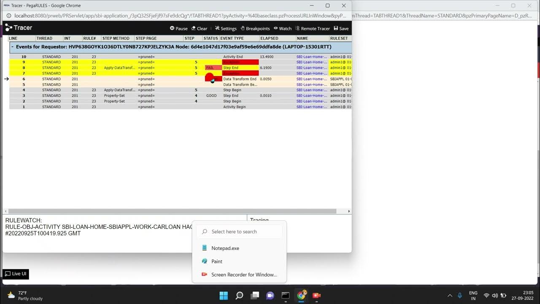Open Remote Tracer

[x=312, y=28]
